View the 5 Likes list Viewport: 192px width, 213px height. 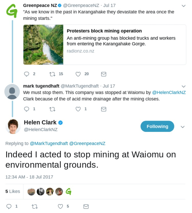pyautogui.click(x=13, y=191)
